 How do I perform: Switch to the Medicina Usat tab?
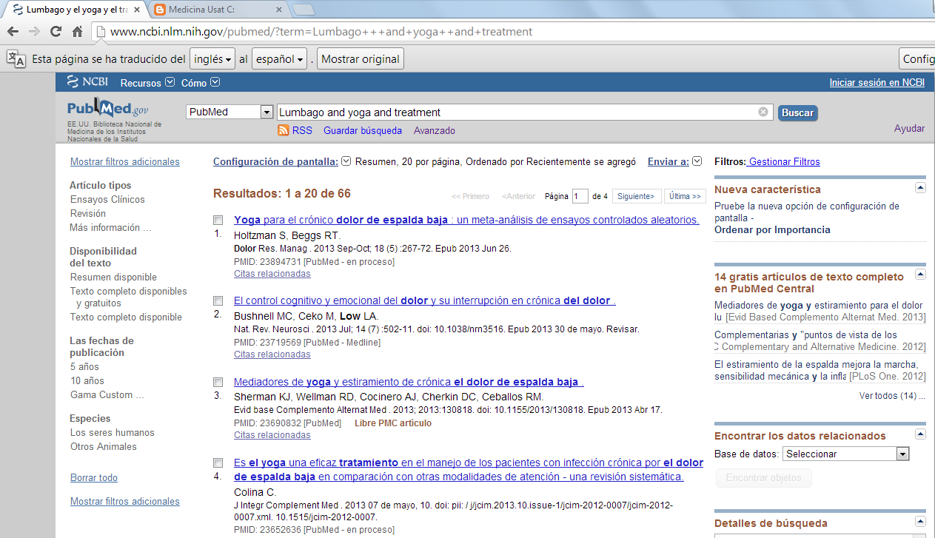click(218, 10)
